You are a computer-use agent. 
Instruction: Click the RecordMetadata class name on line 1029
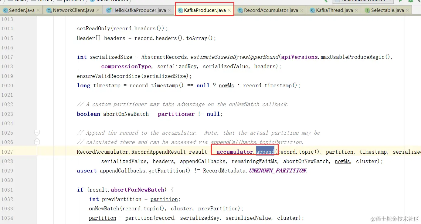pyautogui.click(x=224, y=171)
